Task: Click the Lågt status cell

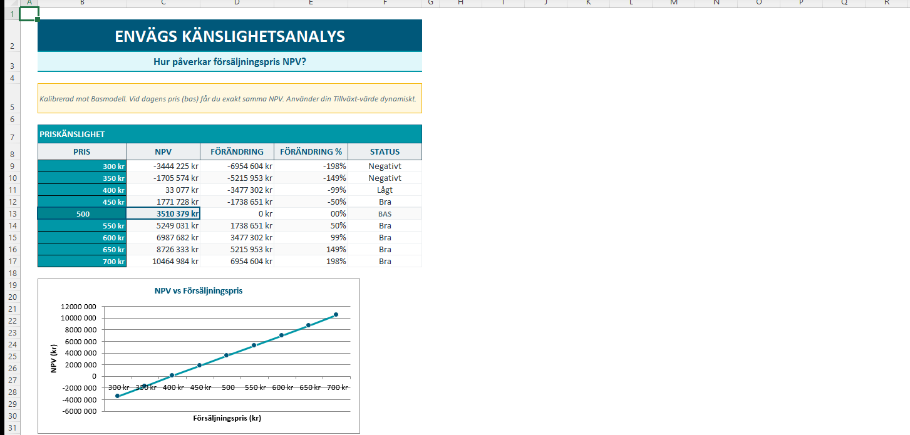Action: 385,190
